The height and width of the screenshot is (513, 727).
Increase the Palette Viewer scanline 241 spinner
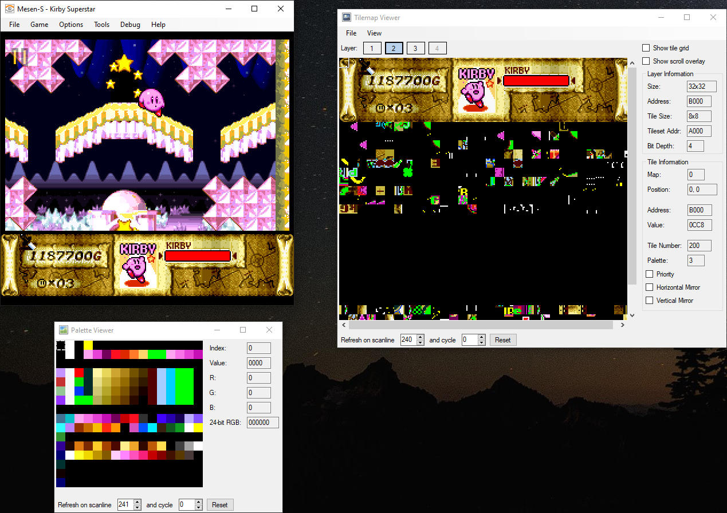137,502
